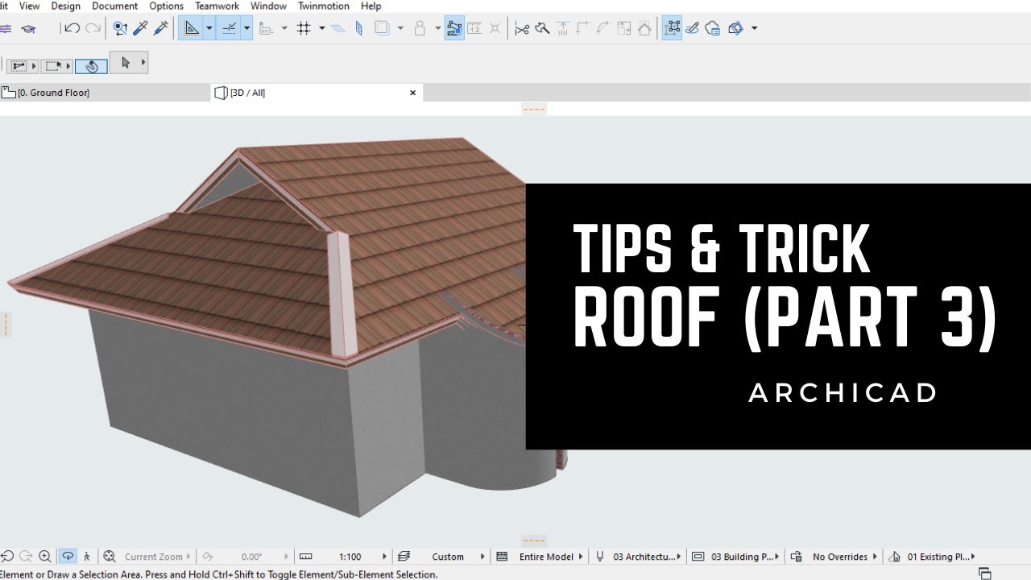Toggle the highlighted element snap icon
The image size is (1031, 580).
coord(454,28)
